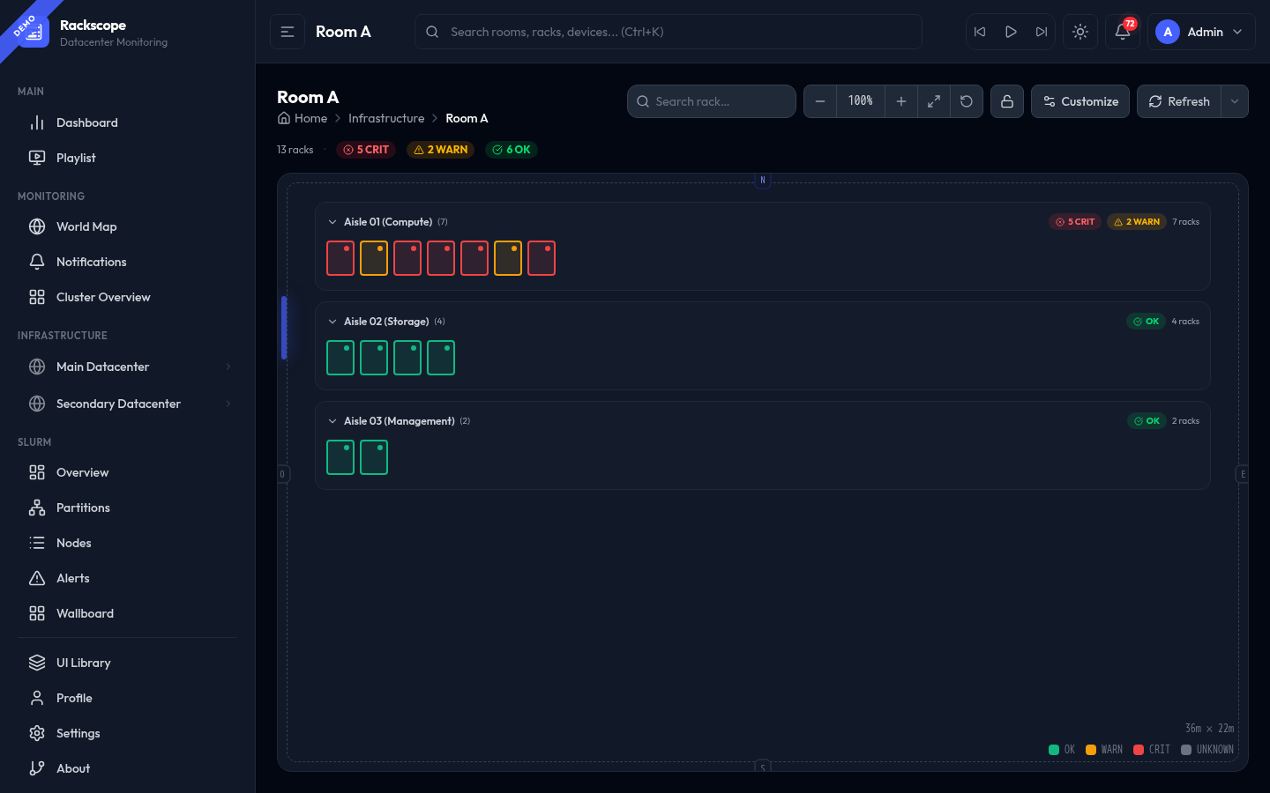Collapse the Aisle 01 (Compute) section
The height and width of the screenshot is (793, 1270).
332,222
